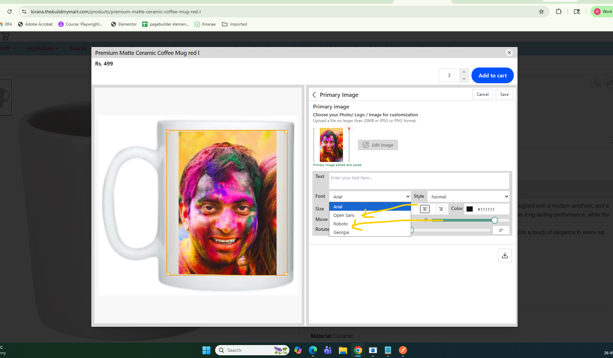Viewport: 613px width, 358px height.
Task: Launch Copilot from the taskbar
Action: click(x=298, y=350)
